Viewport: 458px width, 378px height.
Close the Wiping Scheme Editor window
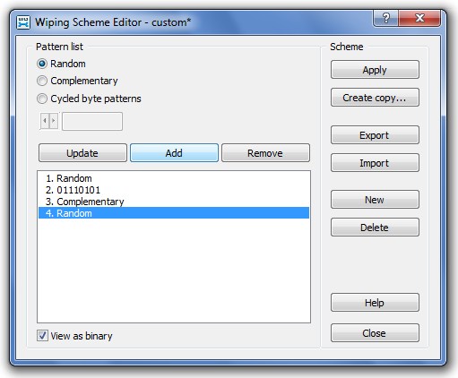click(419, 19)
